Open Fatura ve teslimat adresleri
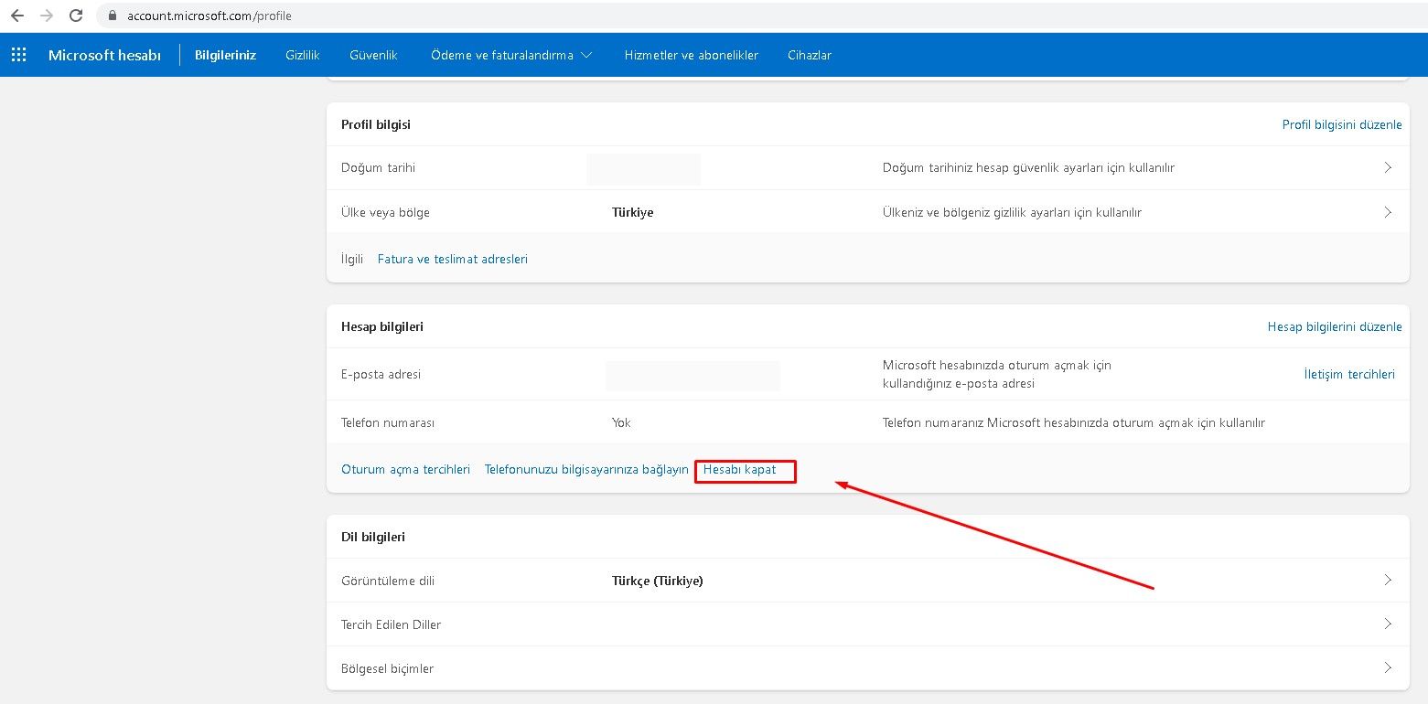Image resolution: width=1428 pixels, height=704 pixels. (x=452, y=259)
